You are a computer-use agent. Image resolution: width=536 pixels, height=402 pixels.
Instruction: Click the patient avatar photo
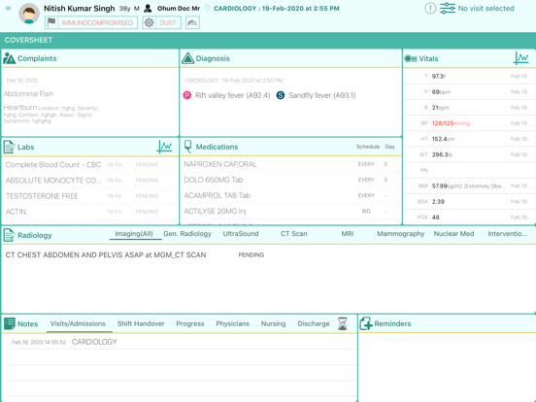(29, 14)
